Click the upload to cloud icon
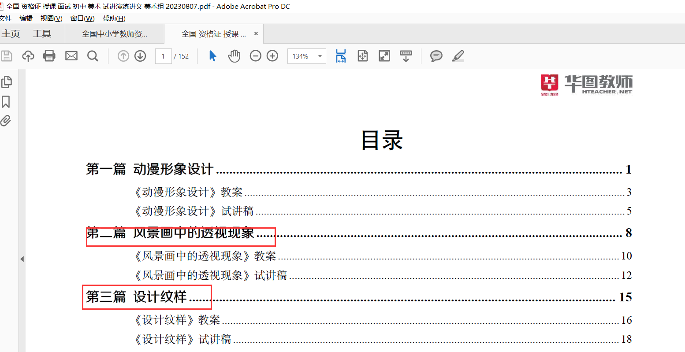This screenshot has width=685, height=352. point(28,56)
